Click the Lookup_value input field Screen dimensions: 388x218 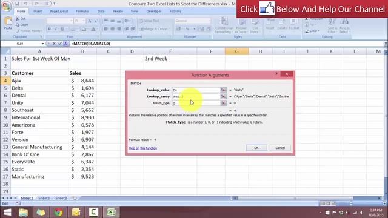click(196, 90)
